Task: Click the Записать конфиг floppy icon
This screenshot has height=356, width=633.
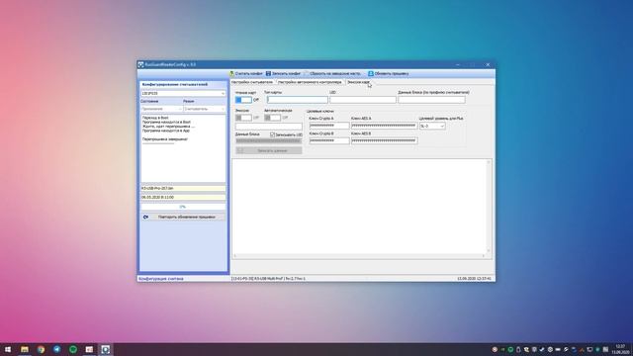Action: (268, 73)
